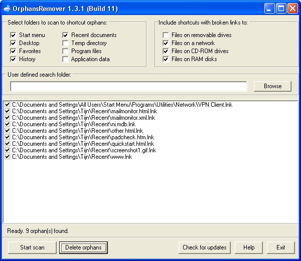Uncheck the History folder checkbox
The image size is (301, 261).
click(13, 59)
